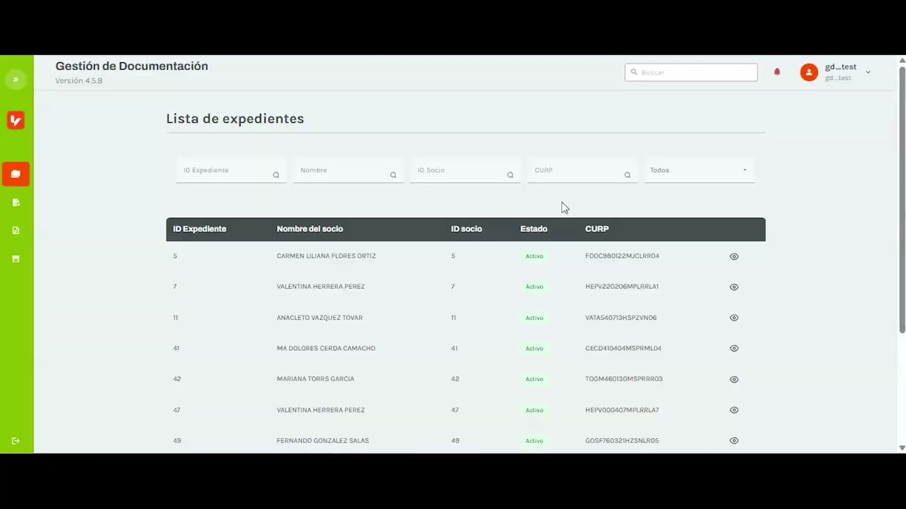Image resolution: width=906 pixels, height=509 pixels.
Task: Click the logout icon in sidebar
Action: tap(16, 441)
